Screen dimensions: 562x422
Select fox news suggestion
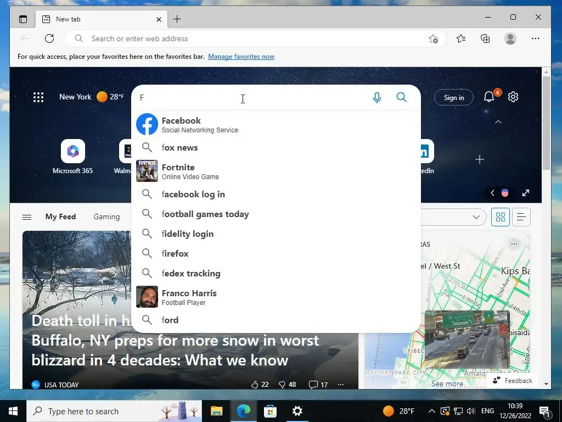276,147
